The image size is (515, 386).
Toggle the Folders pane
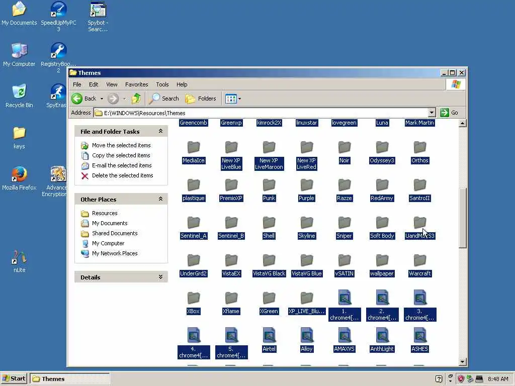[x=201, y=99]
